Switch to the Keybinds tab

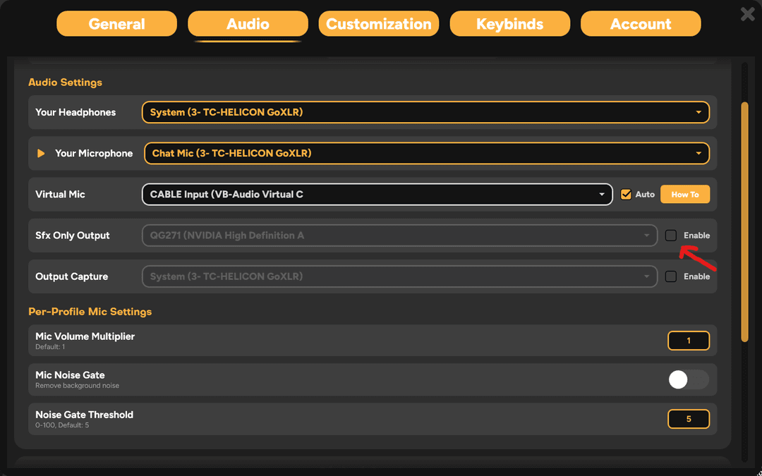coord(509,23)
